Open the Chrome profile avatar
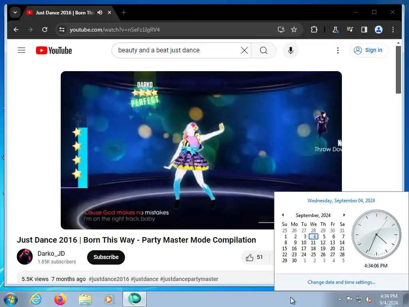409x307 pixels. [x=379, y=30]
